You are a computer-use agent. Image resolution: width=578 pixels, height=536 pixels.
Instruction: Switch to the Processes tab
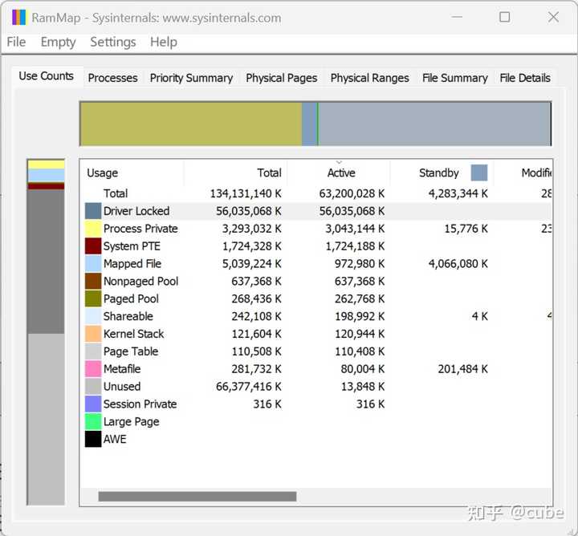point(113,78)
